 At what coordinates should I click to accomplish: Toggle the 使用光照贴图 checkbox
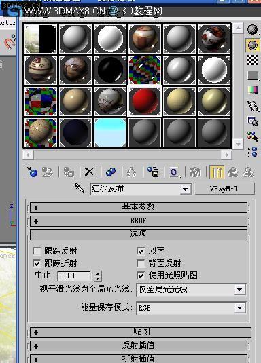click(x=141, y=275)
